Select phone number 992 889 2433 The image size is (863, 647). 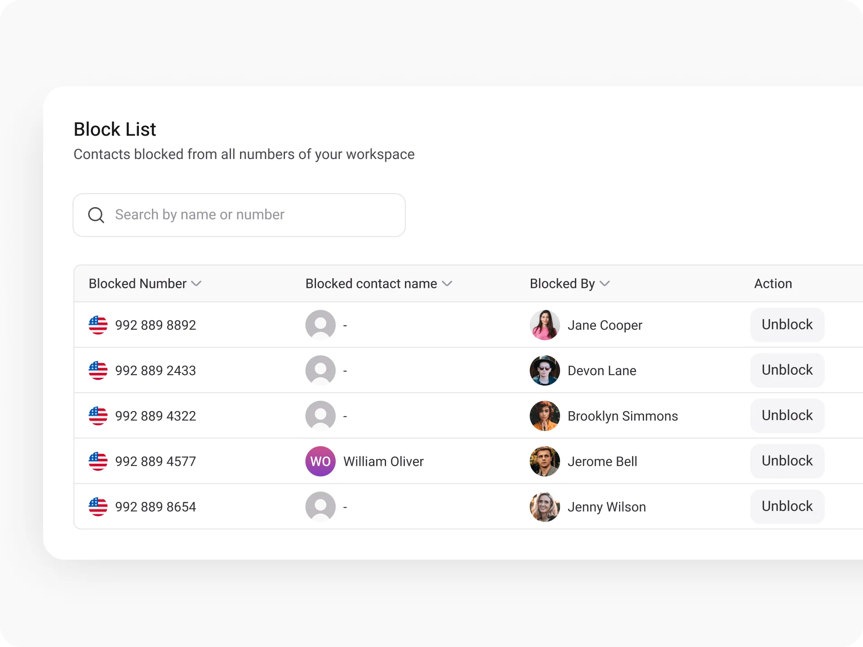pos(156,371)
